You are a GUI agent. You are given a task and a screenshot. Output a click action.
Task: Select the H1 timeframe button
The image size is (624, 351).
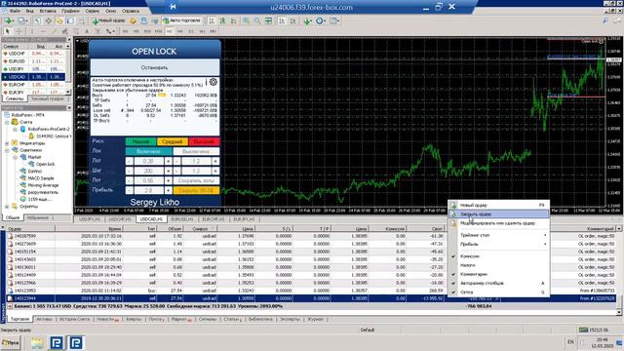tap(169, 31)
